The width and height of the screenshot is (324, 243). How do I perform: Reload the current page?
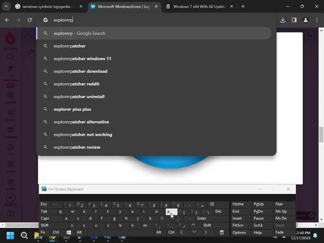(30, 20)
